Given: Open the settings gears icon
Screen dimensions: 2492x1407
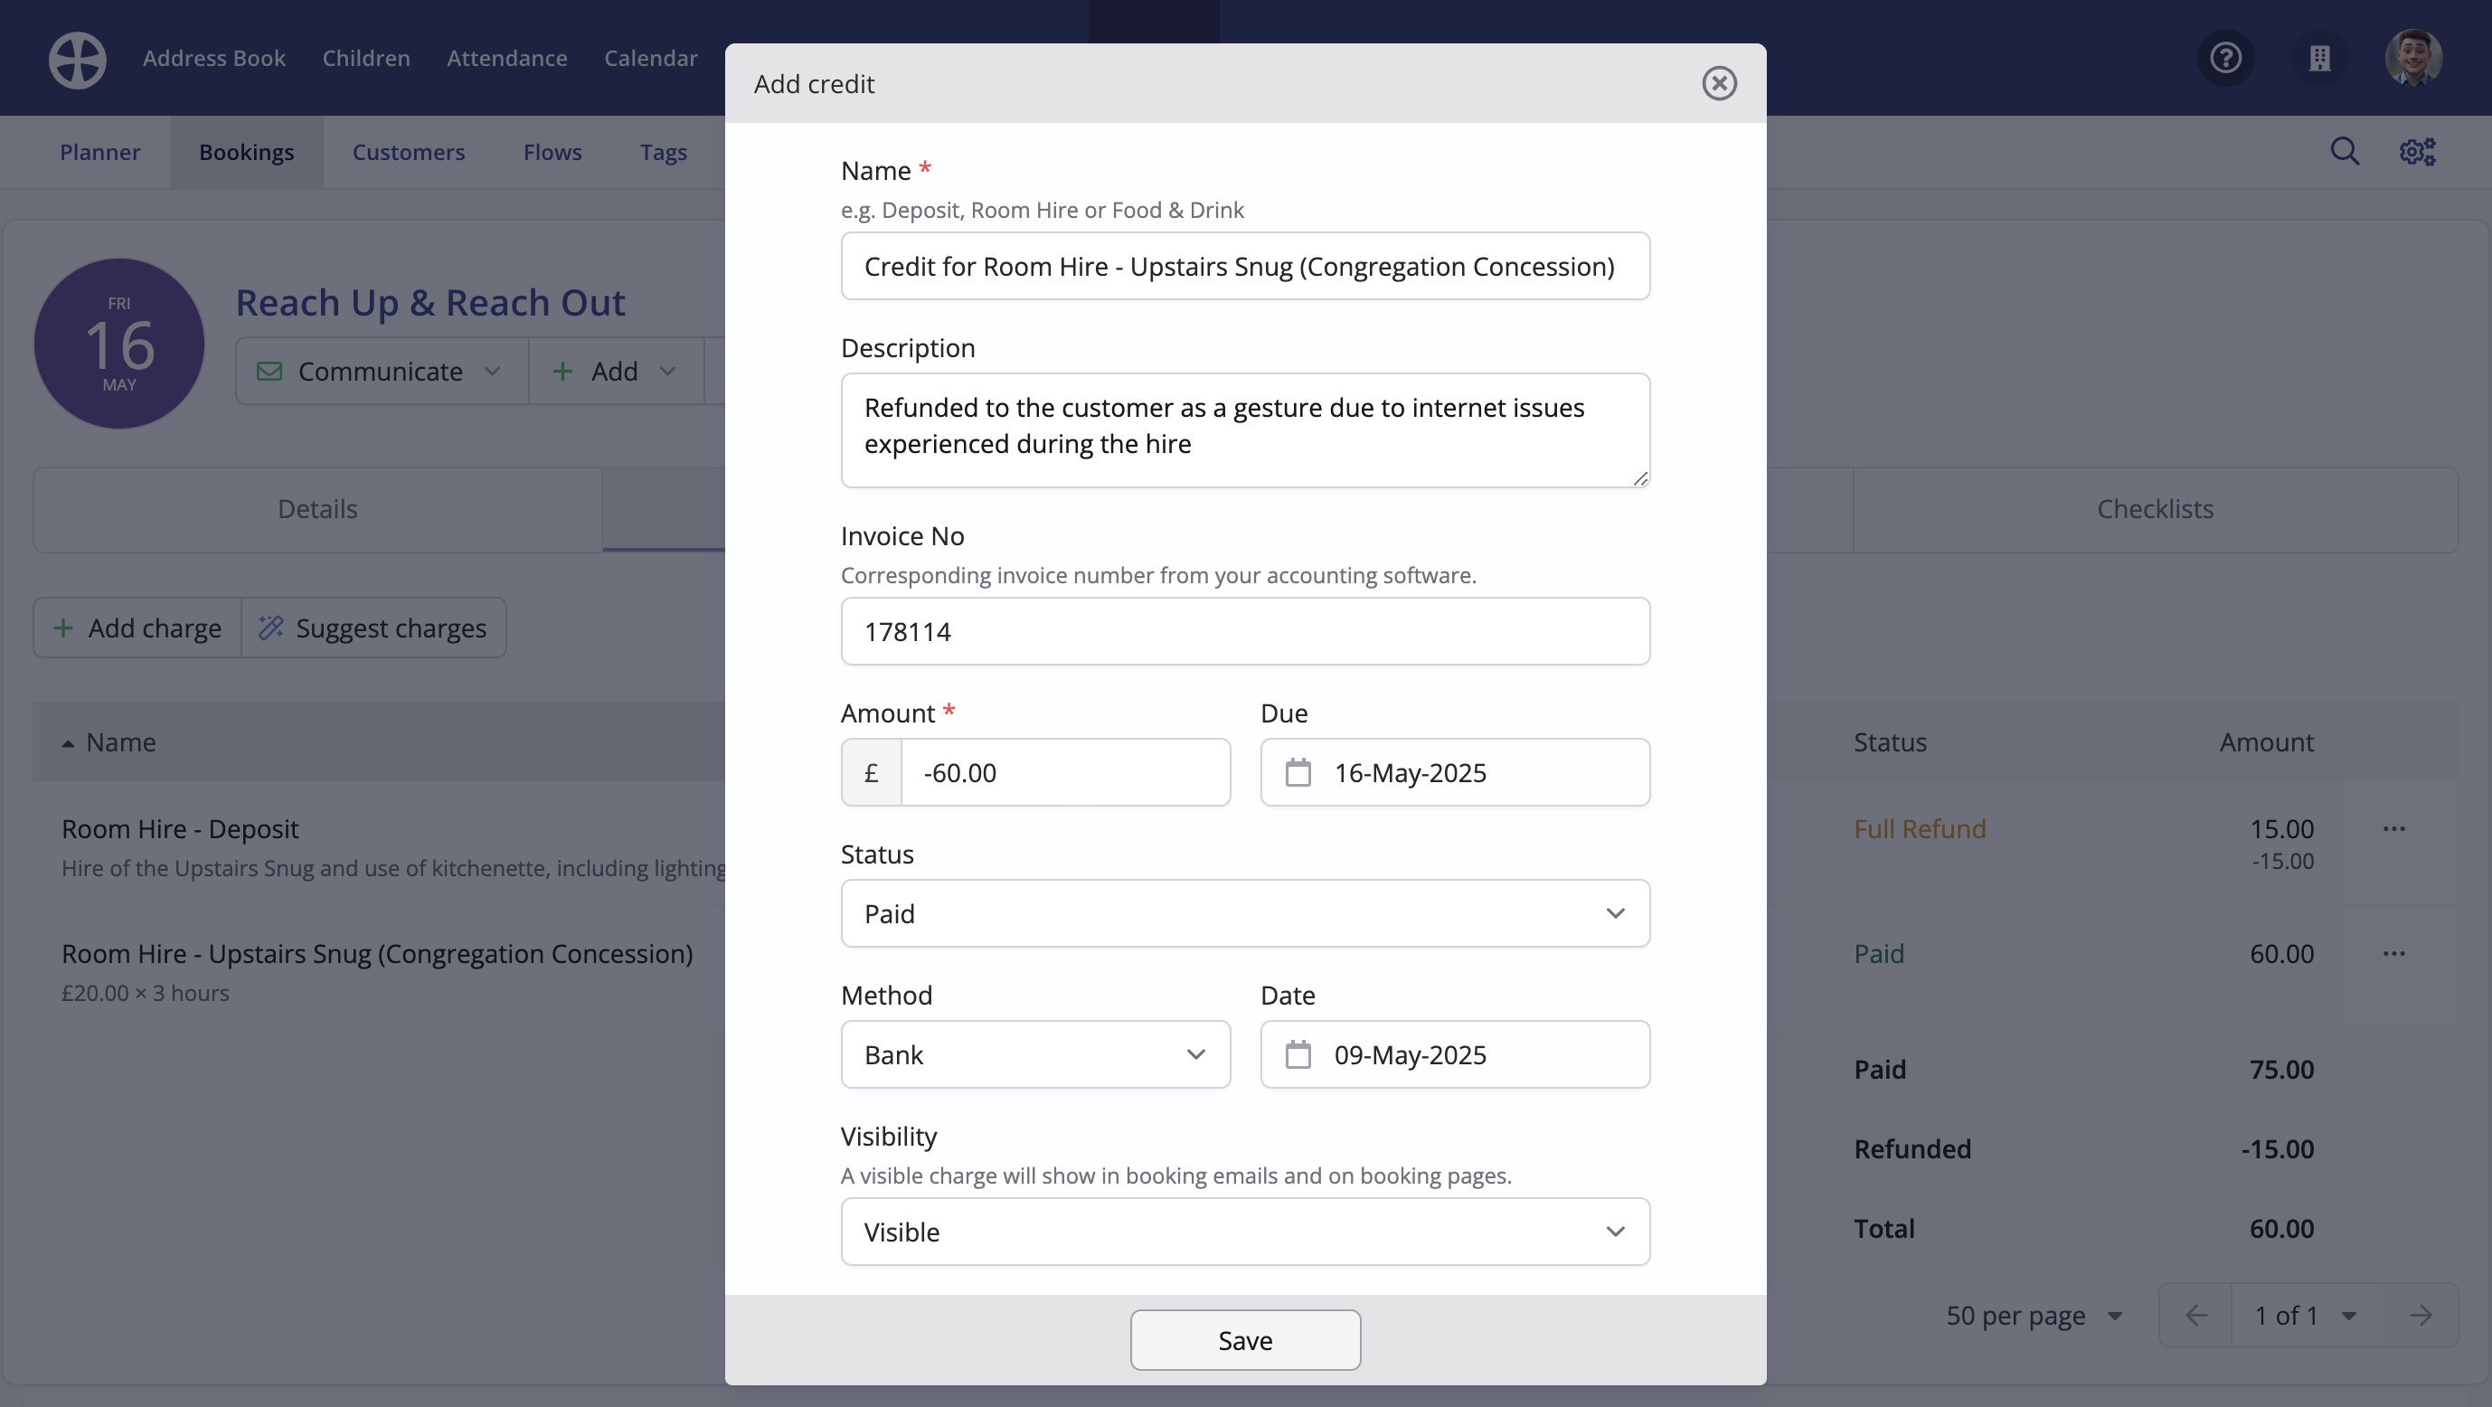Looking at the screenshot, I should (2417, 151).
